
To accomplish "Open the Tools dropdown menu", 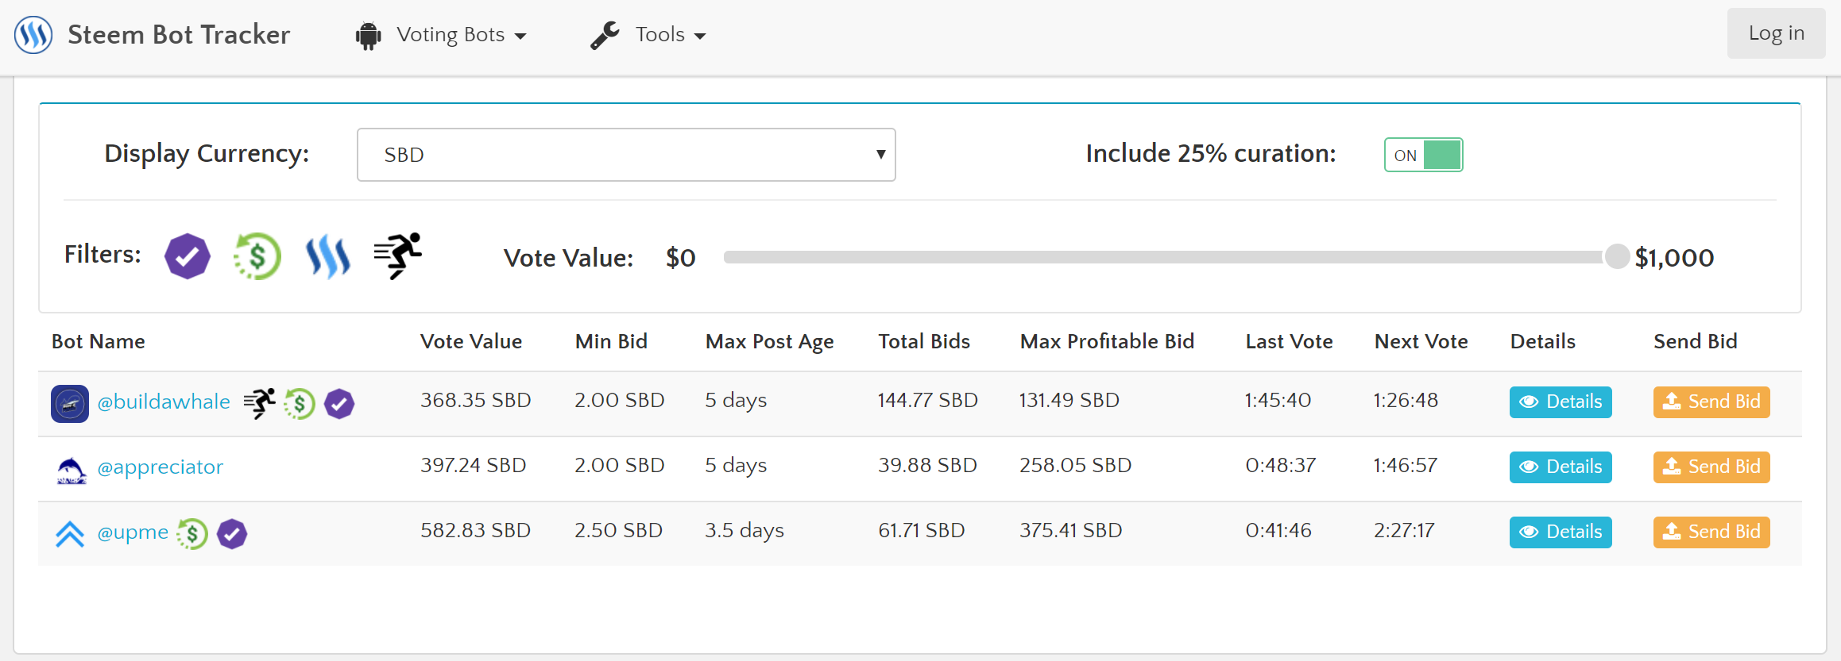I will tap(670, 35).
